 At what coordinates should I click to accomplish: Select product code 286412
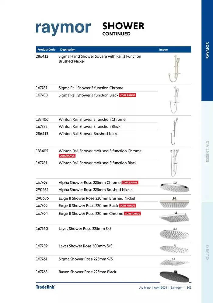42,56
